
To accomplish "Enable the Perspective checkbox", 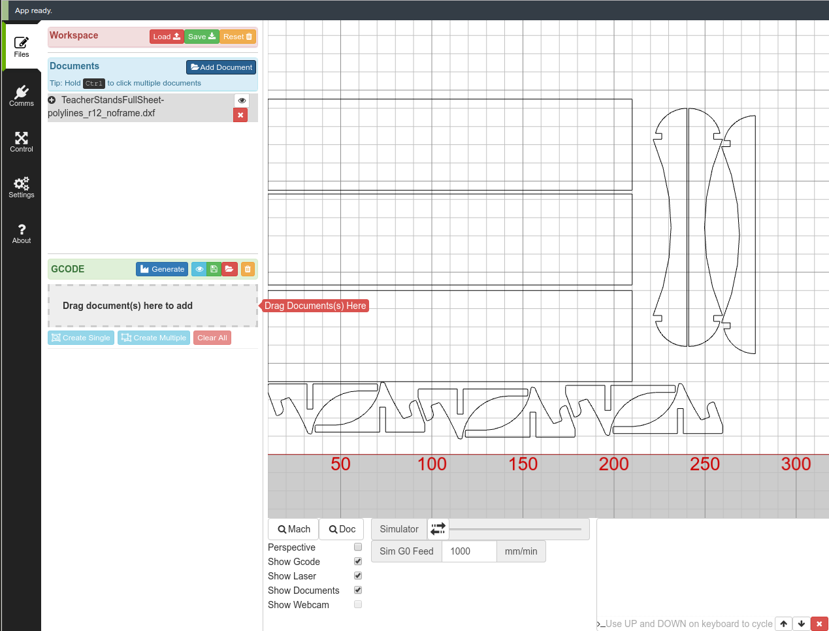I will pos(358,547).
